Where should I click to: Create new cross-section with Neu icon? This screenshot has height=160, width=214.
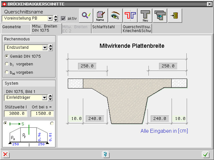(145, 15)
